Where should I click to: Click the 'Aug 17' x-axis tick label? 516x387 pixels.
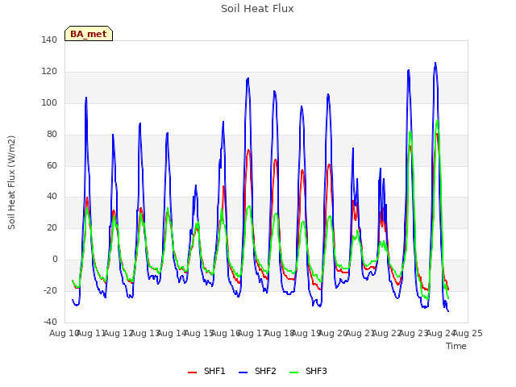[x=252, y=333]
